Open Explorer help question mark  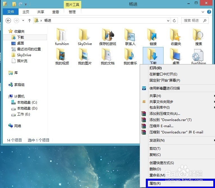[209, 12]
